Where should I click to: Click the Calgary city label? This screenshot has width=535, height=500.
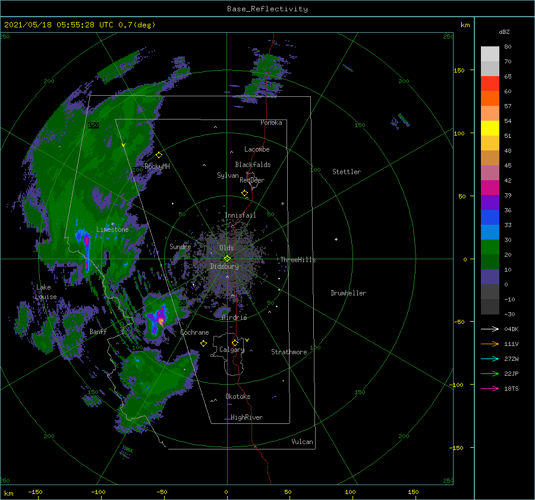click(x=232, y=350)
